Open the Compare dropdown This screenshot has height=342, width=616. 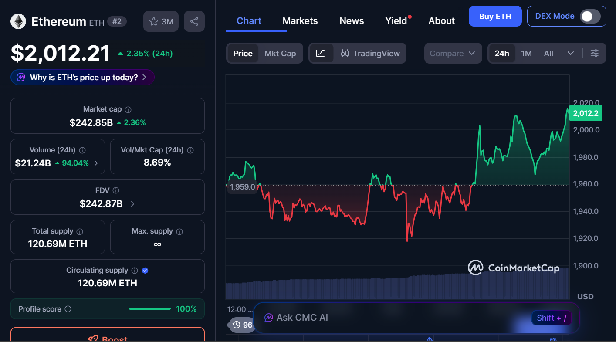453,53
